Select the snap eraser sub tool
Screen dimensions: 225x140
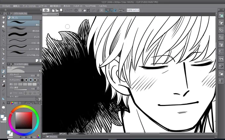click(x=23, y=53)
